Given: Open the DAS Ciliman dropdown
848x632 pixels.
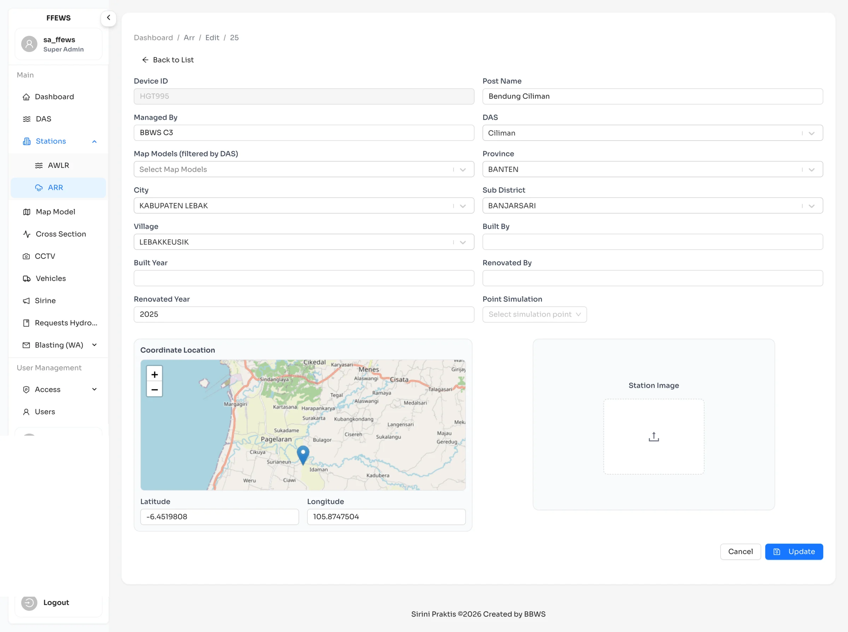Looking at the screenshot, I should coord(653,133).
